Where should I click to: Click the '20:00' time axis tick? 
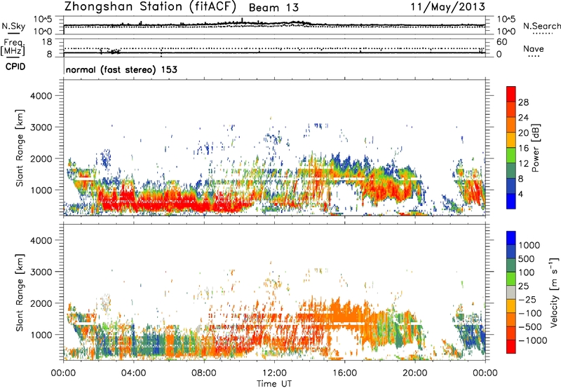415,373
